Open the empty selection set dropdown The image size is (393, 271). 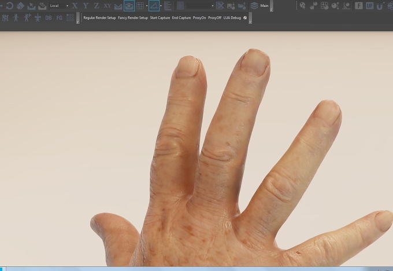[200, 6]
